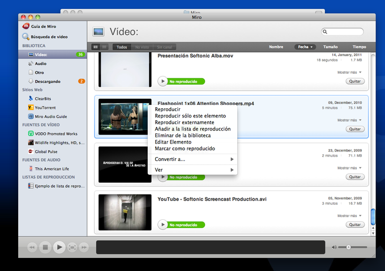Open ClearBits site
Image resolution: width=385 pixels, height=271 pixels.
[x=40, y=99]
